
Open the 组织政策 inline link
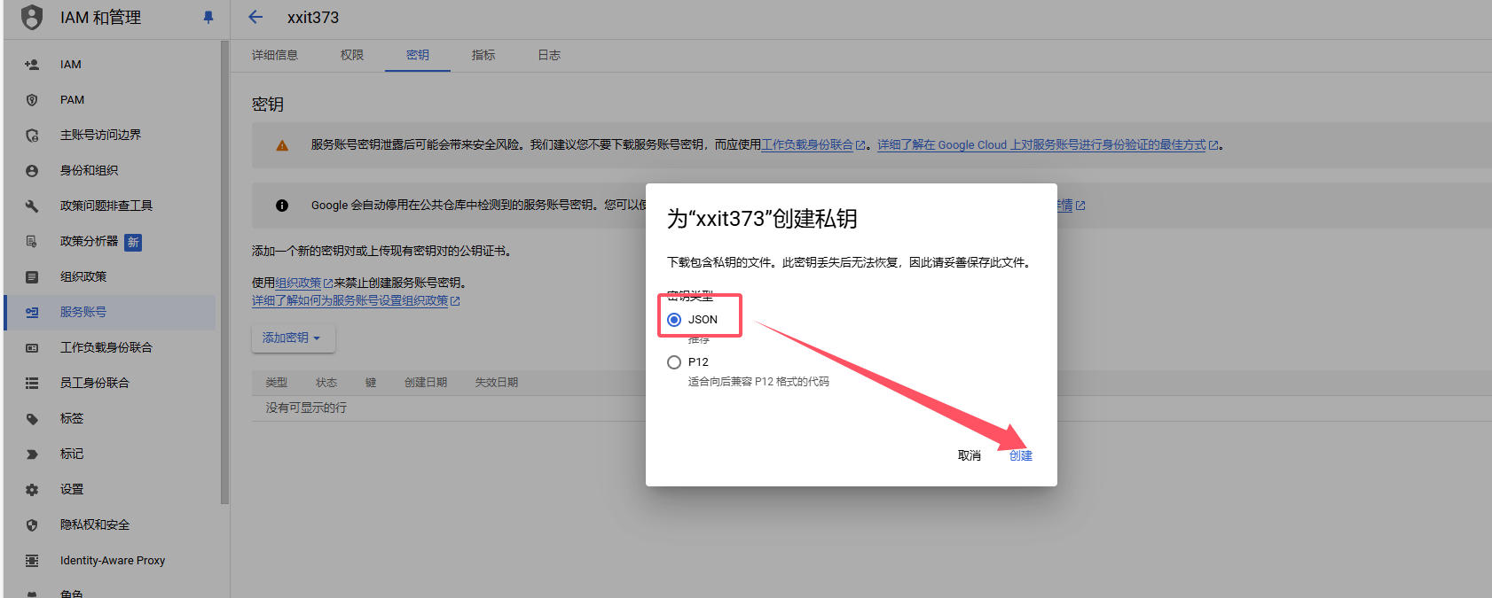coord(303,283)
